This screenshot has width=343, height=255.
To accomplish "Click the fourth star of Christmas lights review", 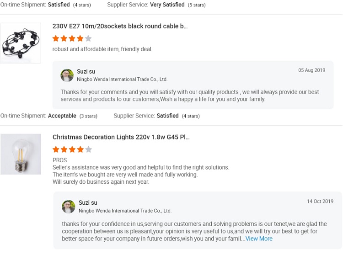I will tap(80, 149).
